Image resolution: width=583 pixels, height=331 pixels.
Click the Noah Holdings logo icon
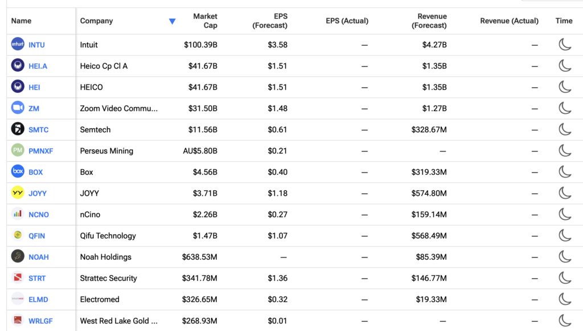coord(18,256)
